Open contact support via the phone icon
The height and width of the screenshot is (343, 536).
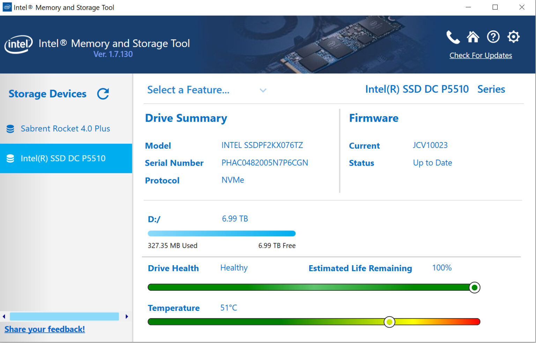point(453,37)
